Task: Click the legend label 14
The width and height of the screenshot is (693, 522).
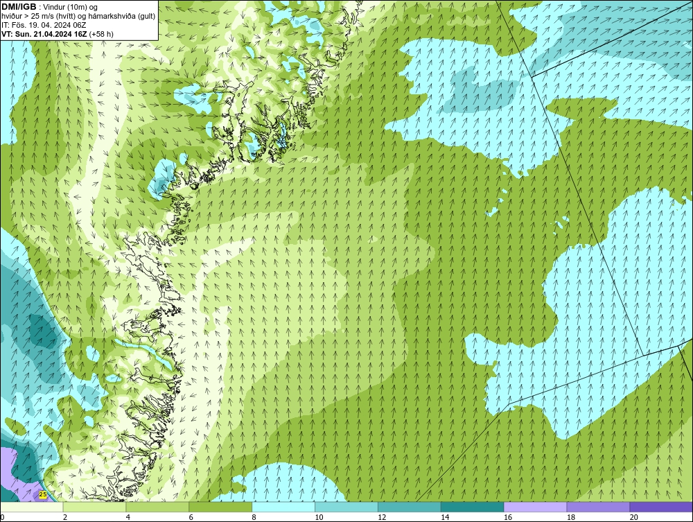Action: click(x=445, y=517)
